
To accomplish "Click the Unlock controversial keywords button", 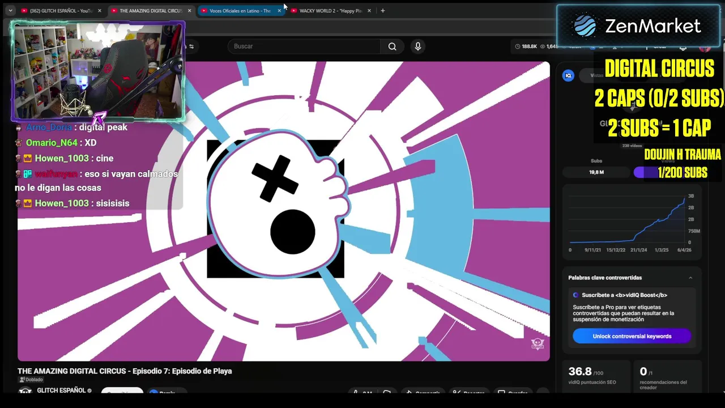I will click(632, 336).
